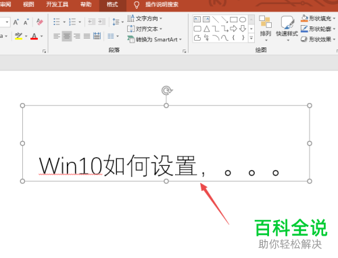Screen dimensions: 338x258
Task: Pick the elbow arrow connector shape
Action: pos(224,28)
